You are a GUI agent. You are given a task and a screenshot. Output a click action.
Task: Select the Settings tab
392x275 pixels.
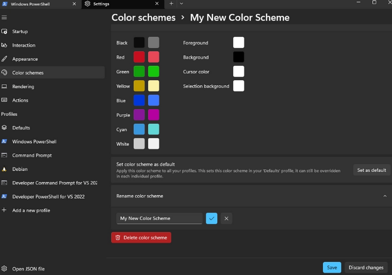(123, 4)
